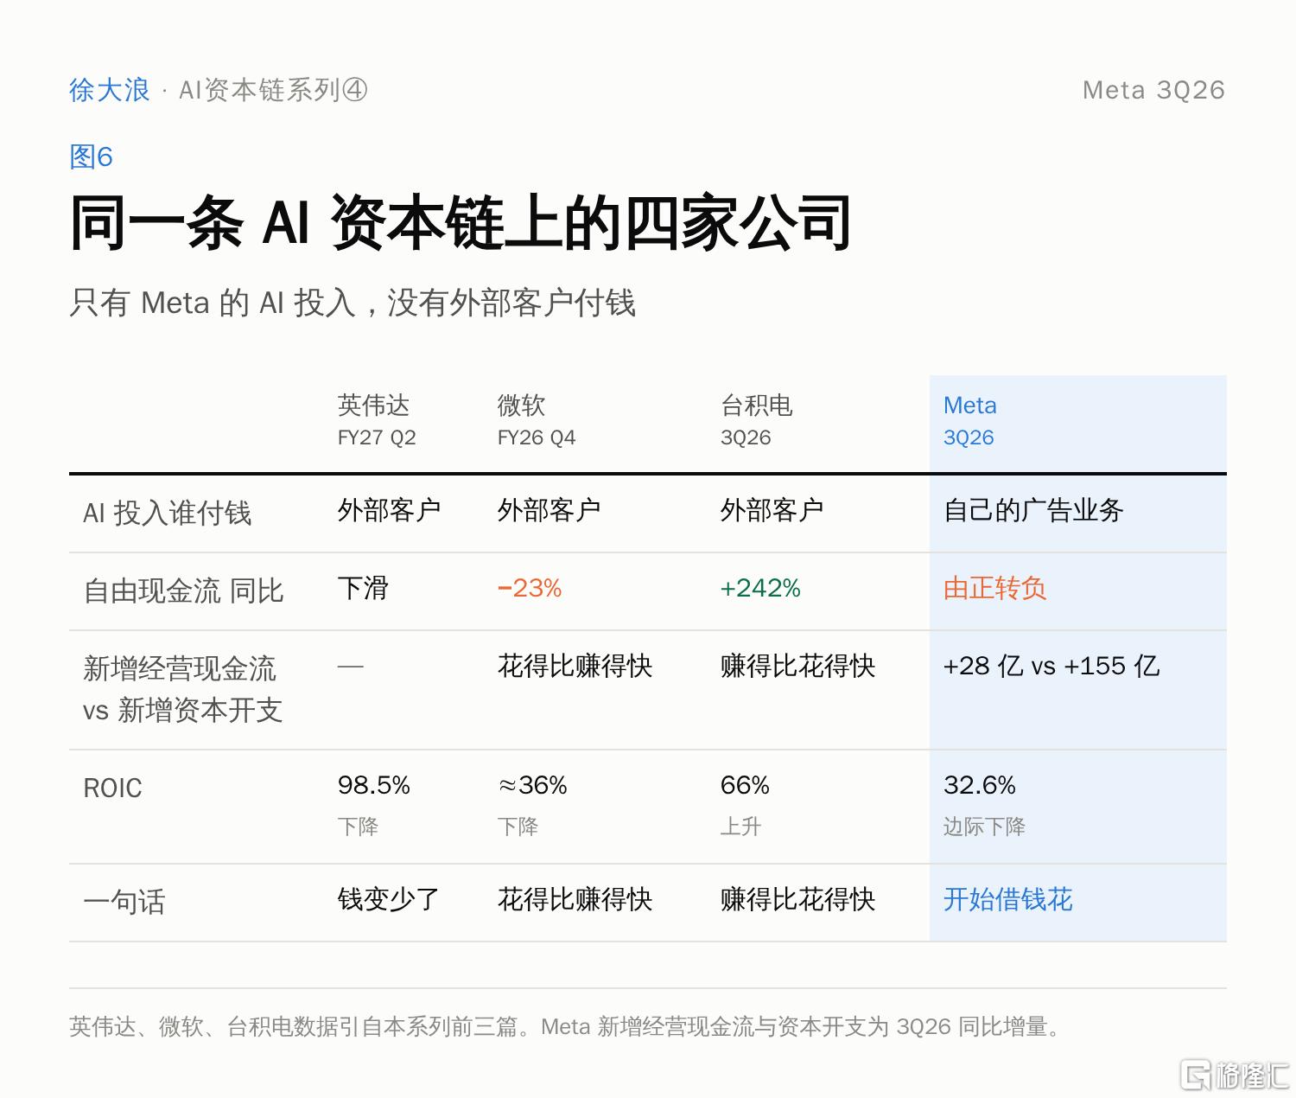The image size is (1296, 1098).
Task: Click the green +242% value
Action: coord(760,588)
